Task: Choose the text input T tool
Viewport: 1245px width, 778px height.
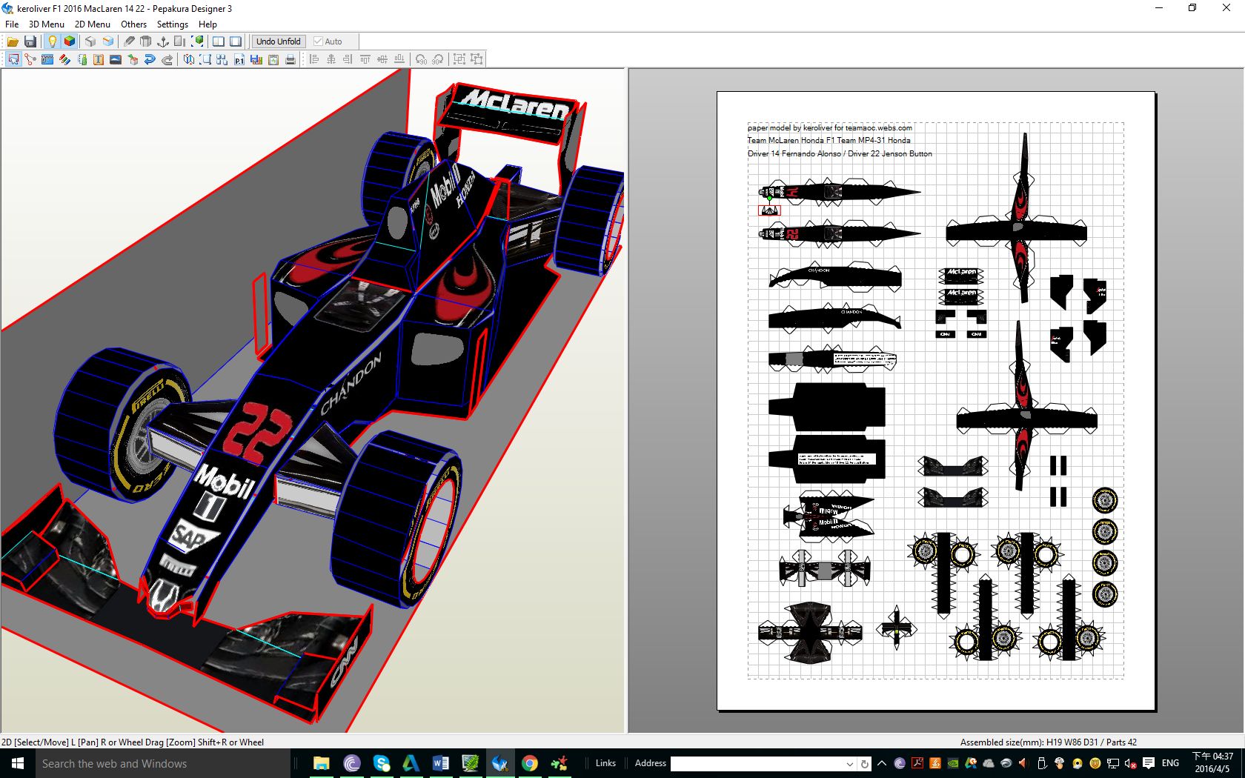Action: [x=99, y=59]
